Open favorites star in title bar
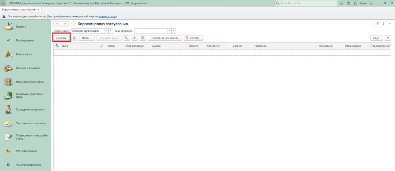Viewport: 395px width, 171px height. (355, 3)
